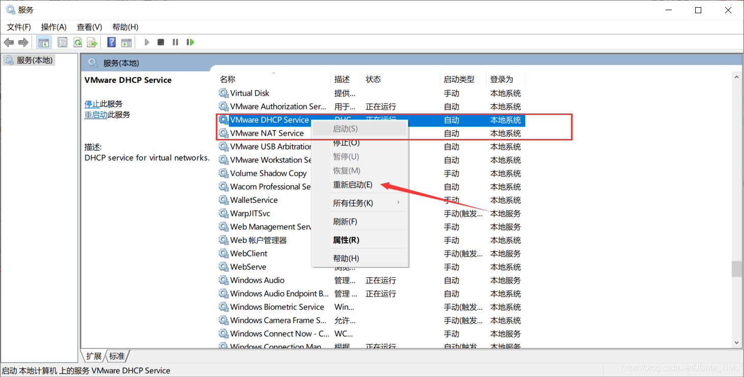Click the gear icon beside Volume Shadow Copy
The height and width of the screenshot is (377, 744).
223,173
